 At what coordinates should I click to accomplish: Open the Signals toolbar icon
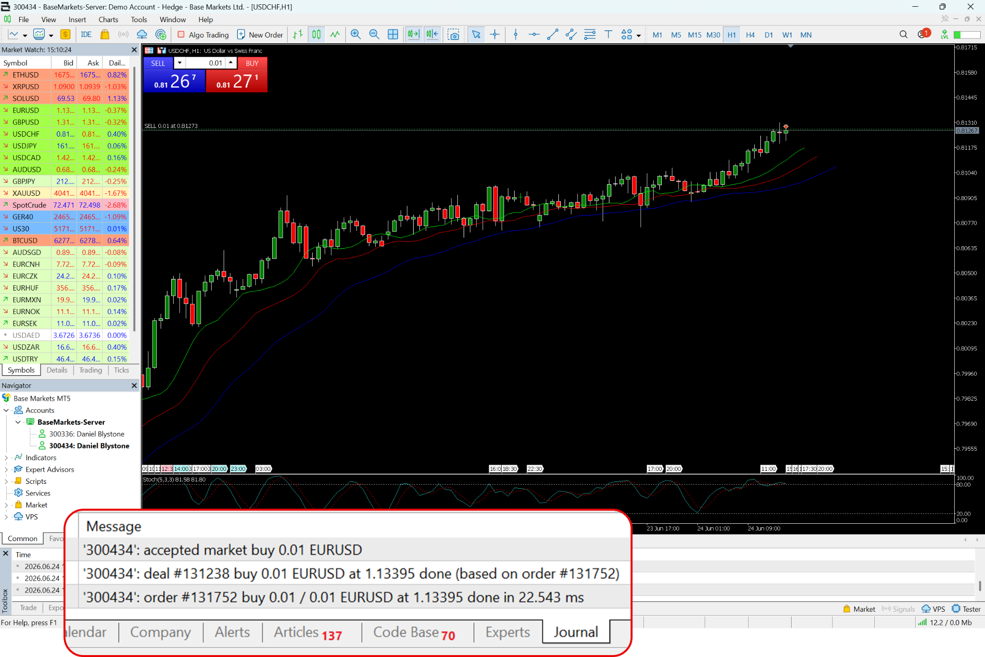tap(124, 35)
